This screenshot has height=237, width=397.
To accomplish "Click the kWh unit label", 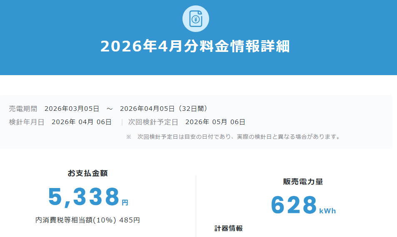I will (x=327, y=211).
